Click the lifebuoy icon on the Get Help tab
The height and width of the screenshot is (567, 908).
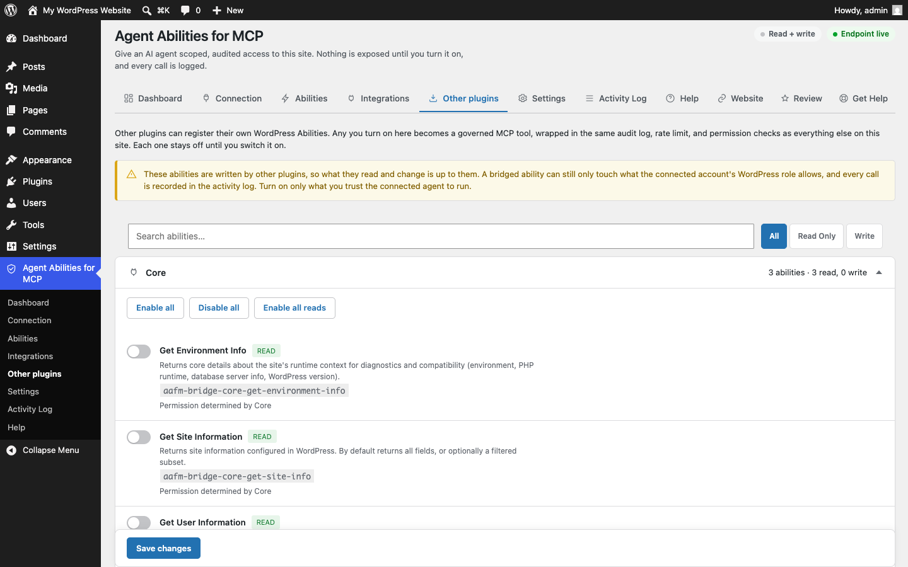coord(844,98)
